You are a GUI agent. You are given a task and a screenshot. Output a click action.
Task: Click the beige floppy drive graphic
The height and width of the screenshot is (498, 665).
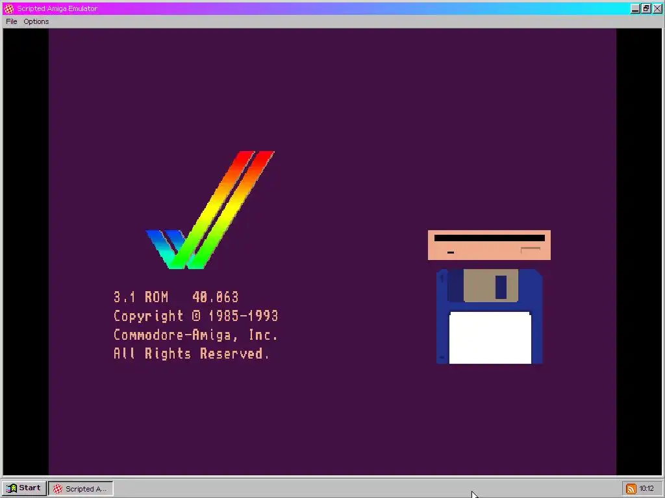[x=489, y=245]
